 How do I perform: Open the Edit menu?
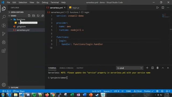click(14, 2)
